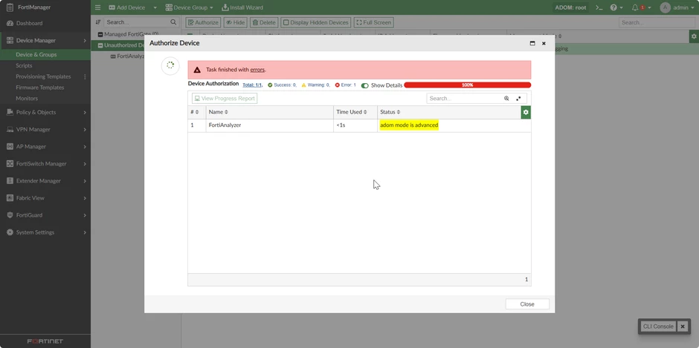The image size is (699, 348).
Task: Click the Policy & Objects sidebar icon
Action: click(x=10, y=112)
